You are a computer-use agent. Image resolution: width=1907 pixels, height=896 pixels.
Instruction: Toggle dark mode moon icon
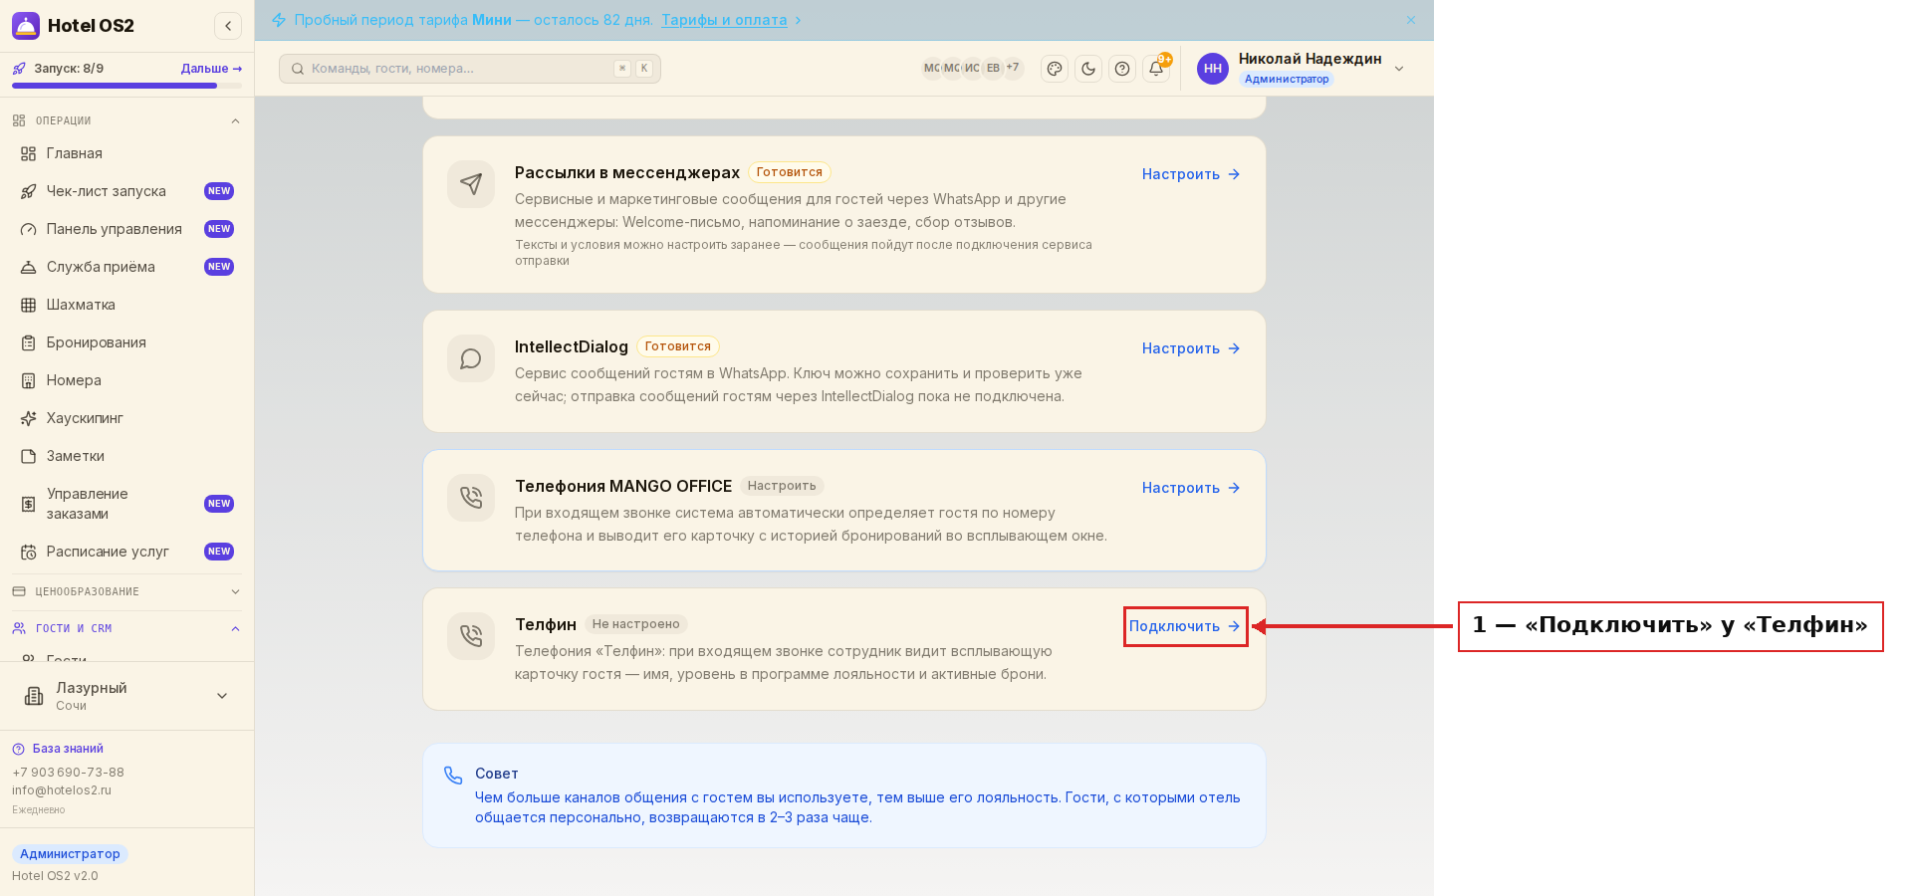click(x=1088, y=69)
